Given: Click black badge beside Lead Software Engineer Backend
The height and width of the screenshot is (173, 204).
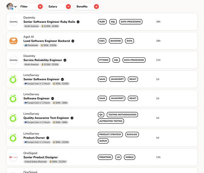Looking at the screenshot, I should coord(73,41).
